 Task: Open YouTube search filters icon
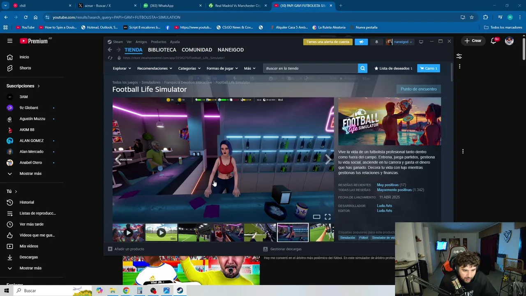459,56
